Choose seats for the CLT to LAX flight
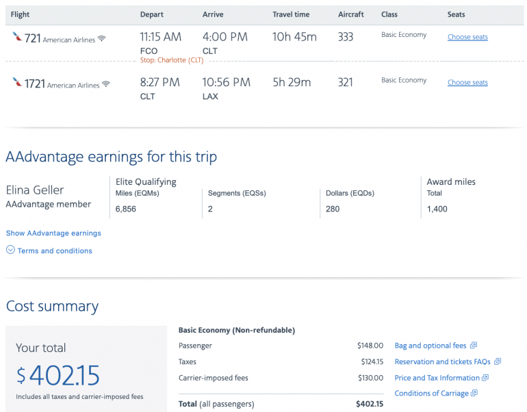 pos(467,83)
